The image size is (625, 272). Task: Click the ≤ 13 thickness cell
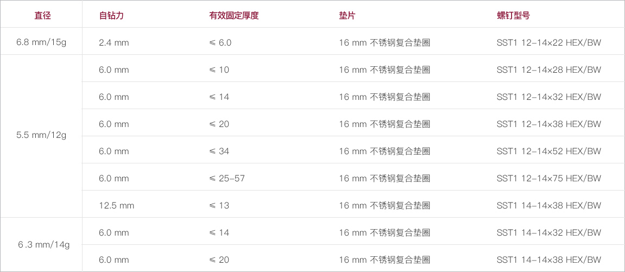click(x=219, y=206)
